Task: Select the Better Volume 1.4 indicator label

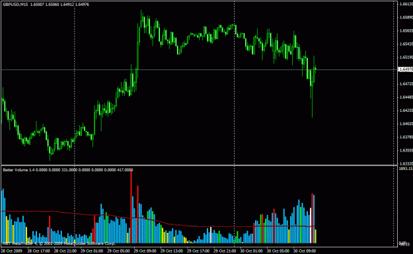Action: click(x=19, y=170)
